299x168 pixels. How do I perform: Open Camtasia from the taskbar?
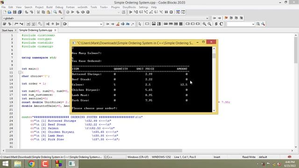point(45,164)
